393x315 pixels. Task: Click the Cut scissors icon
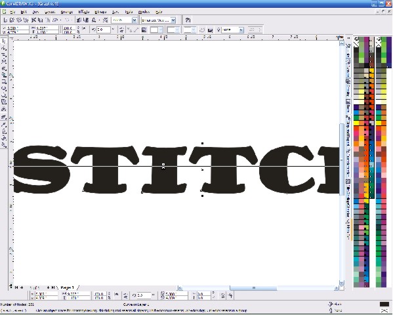click(34, 20)
